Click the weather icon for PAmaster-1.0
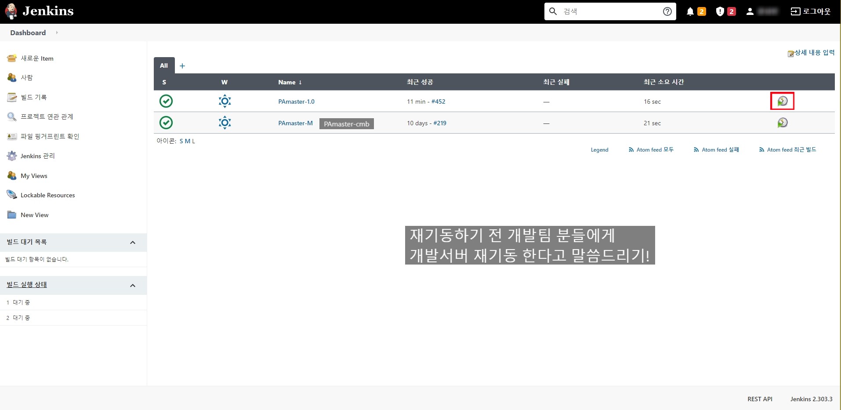This screenshot has width=841, height=410. [x=225, y=101]
